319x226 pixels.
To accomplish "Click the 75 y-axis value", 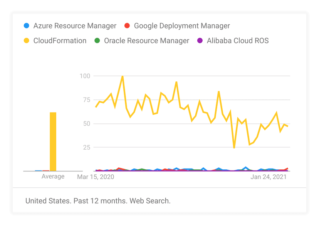I will pyautogui.click(x=86, y=100).
